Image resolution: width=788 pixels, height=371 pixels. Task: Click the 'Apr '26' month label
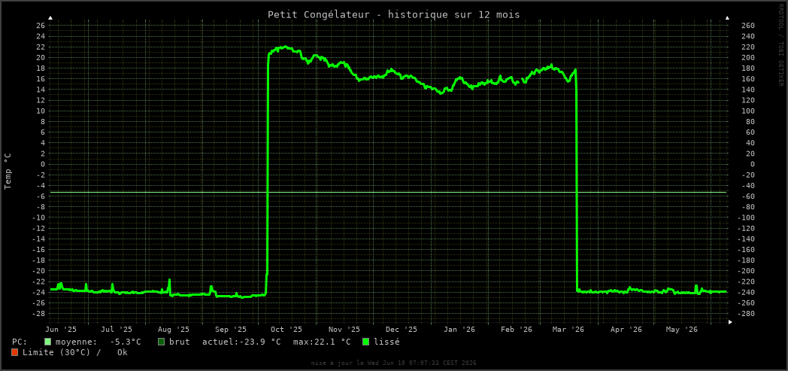[x=626, y=330]
